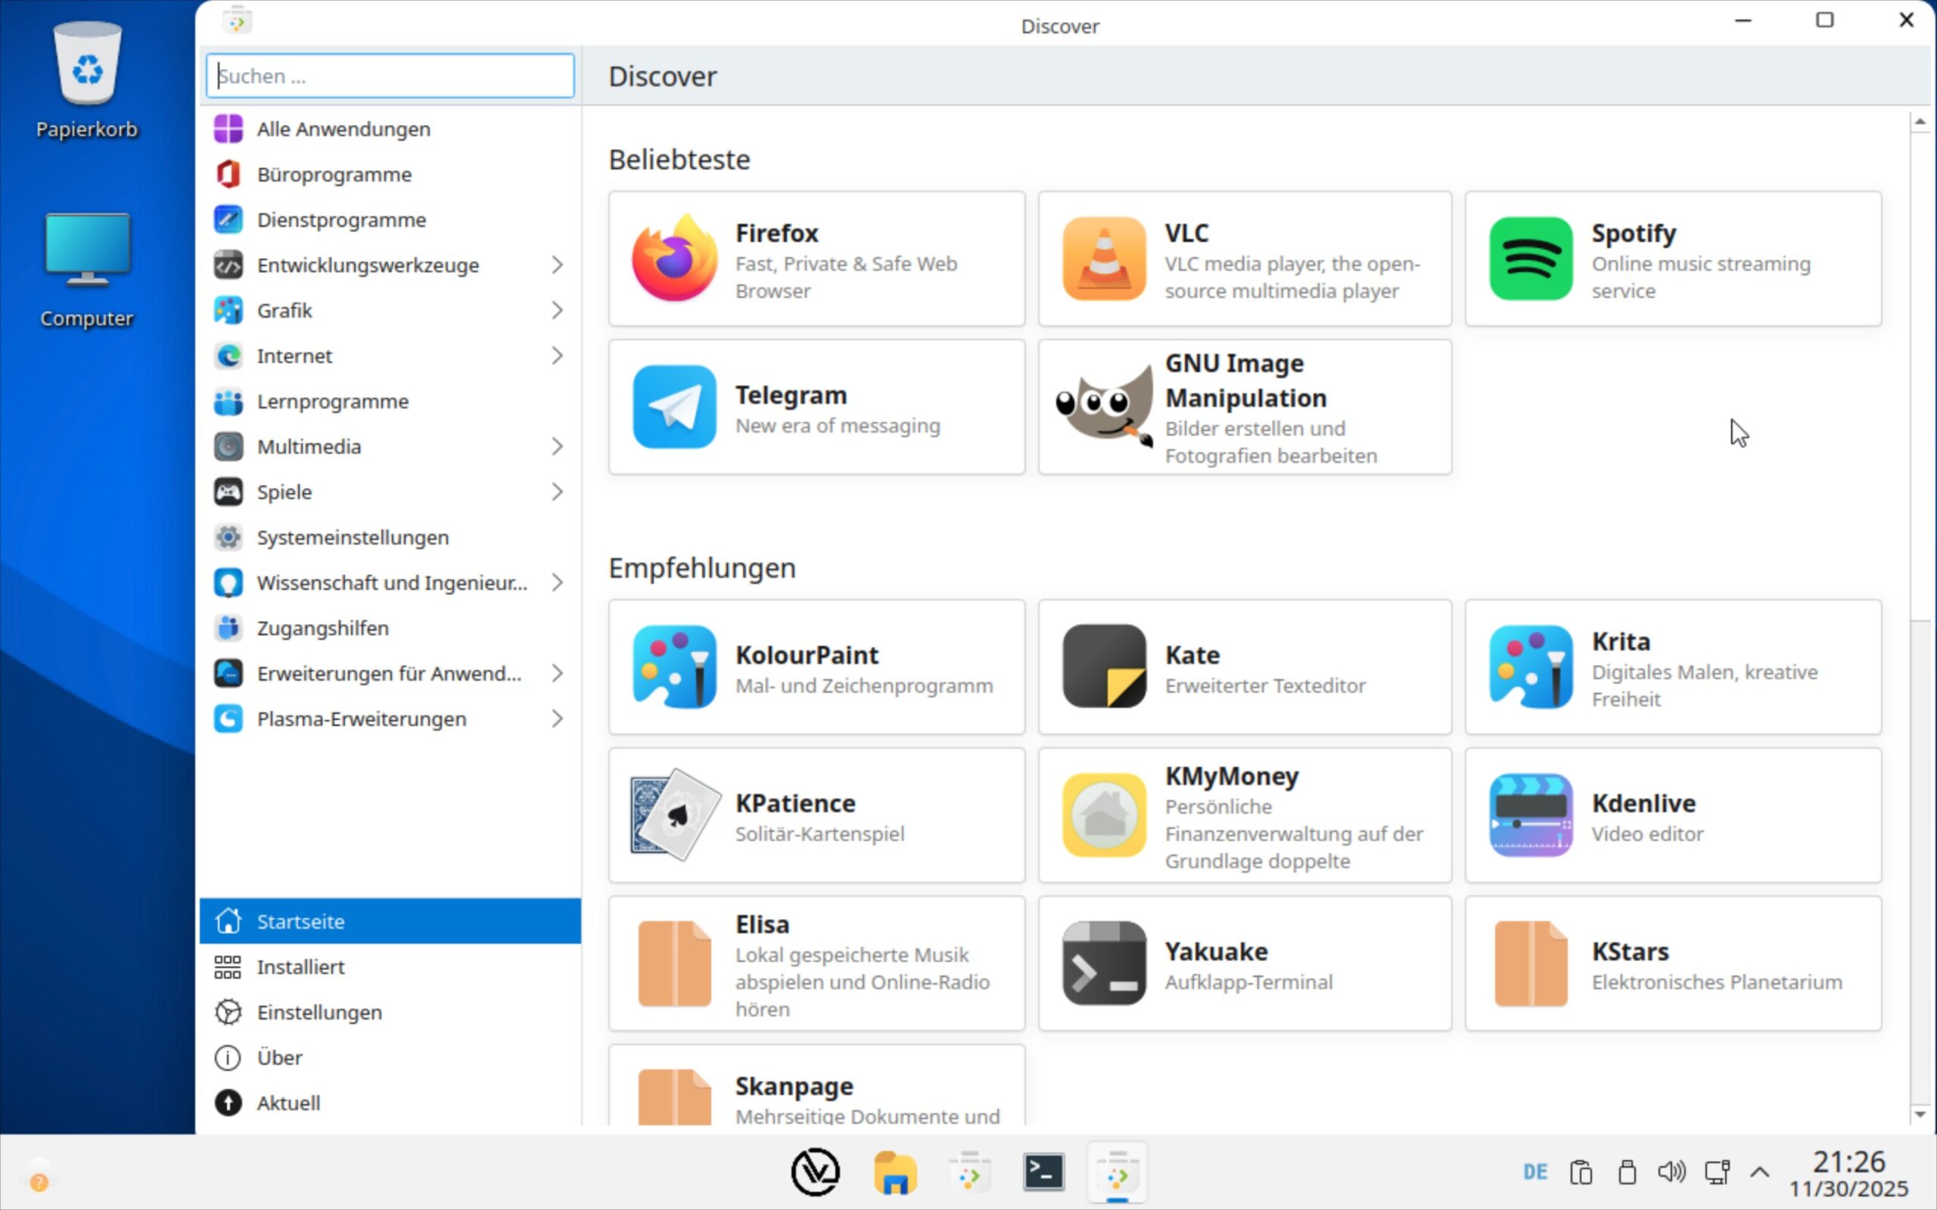This screenshot has height=1210, width=1937.
Task: Click the Firefox app icon
Action: click(x=674, y=259)
